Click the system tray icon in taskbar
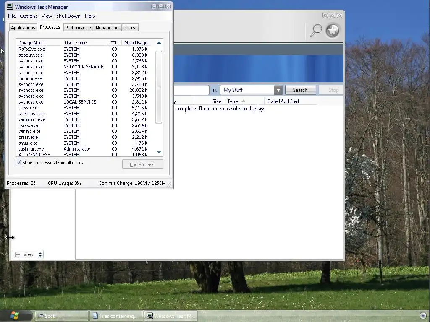The height and width of the screenshot is (322, 430). 423,316
